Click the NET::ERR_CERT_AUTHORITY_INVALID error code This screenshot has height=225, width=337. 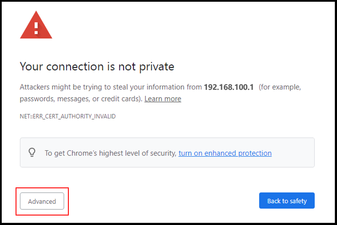click(67, 117)
